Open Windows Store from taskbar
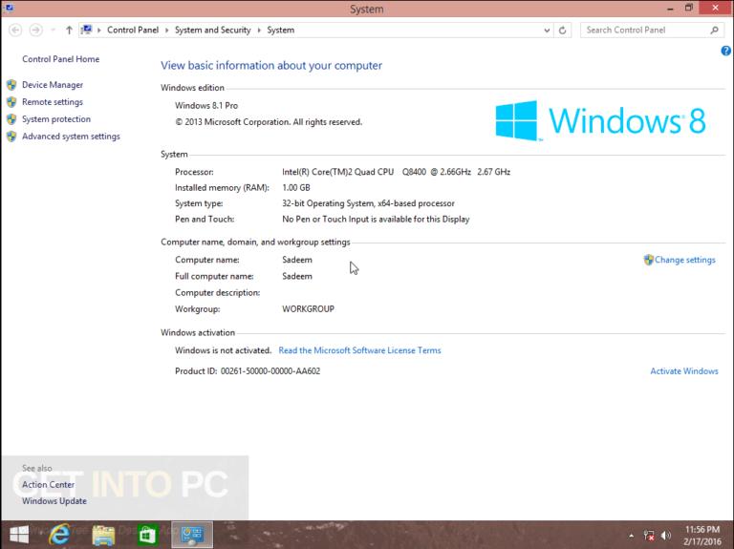The image size is (734, 549). [x=147, y=535]
